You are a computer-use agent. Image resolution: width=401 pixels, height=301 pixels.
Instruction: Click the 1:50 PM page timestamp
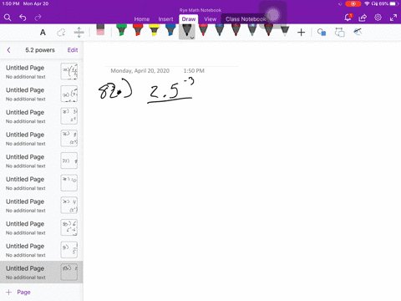click(194, 71)
